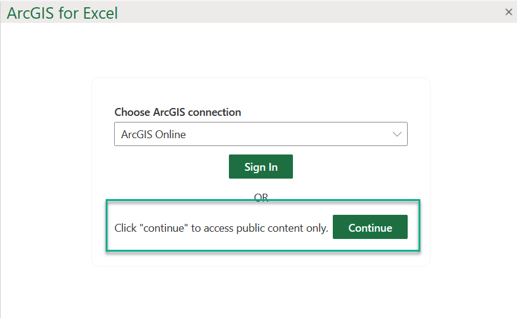
Task: Select the ArcGIS Online connection value
Action: (x=153, y=135)
